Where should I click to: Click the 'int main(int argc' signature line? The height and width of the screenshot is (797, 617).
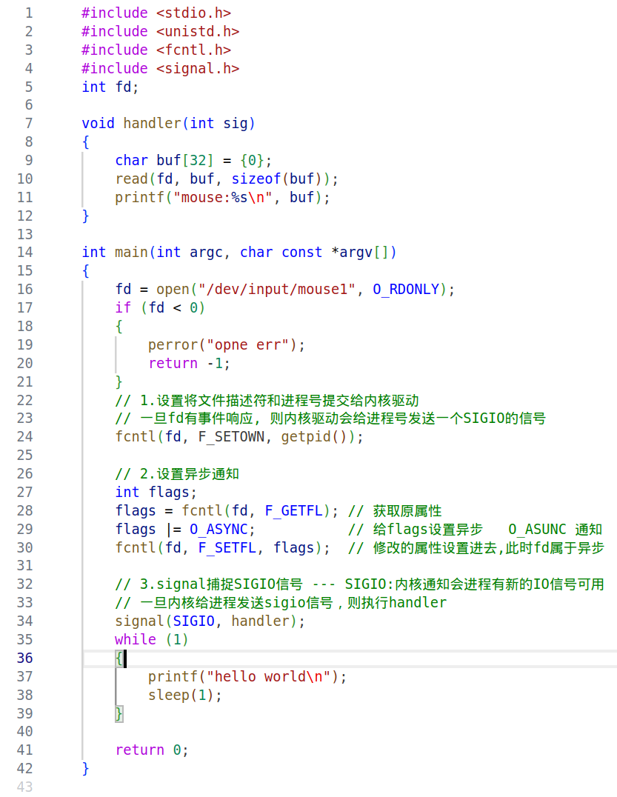(239, 253)
